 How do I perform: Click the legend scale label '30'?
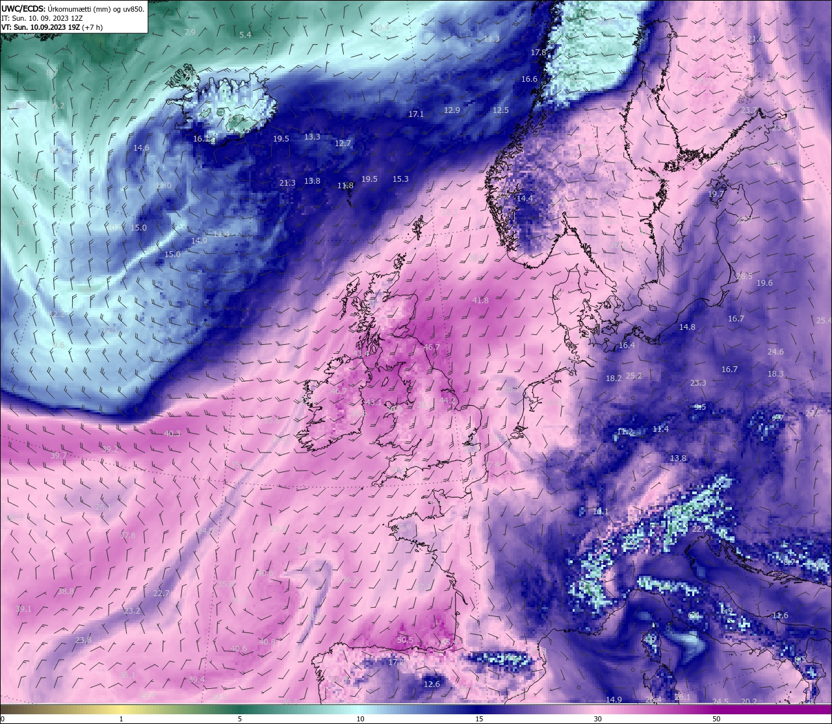pos(597,719)
